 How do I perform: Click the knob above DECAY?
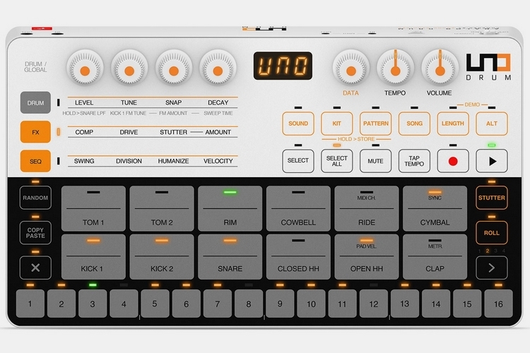218,68
